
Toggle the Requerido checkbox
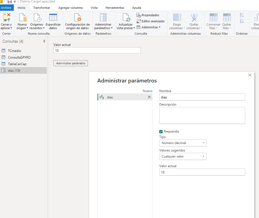[x=161, y=131]
